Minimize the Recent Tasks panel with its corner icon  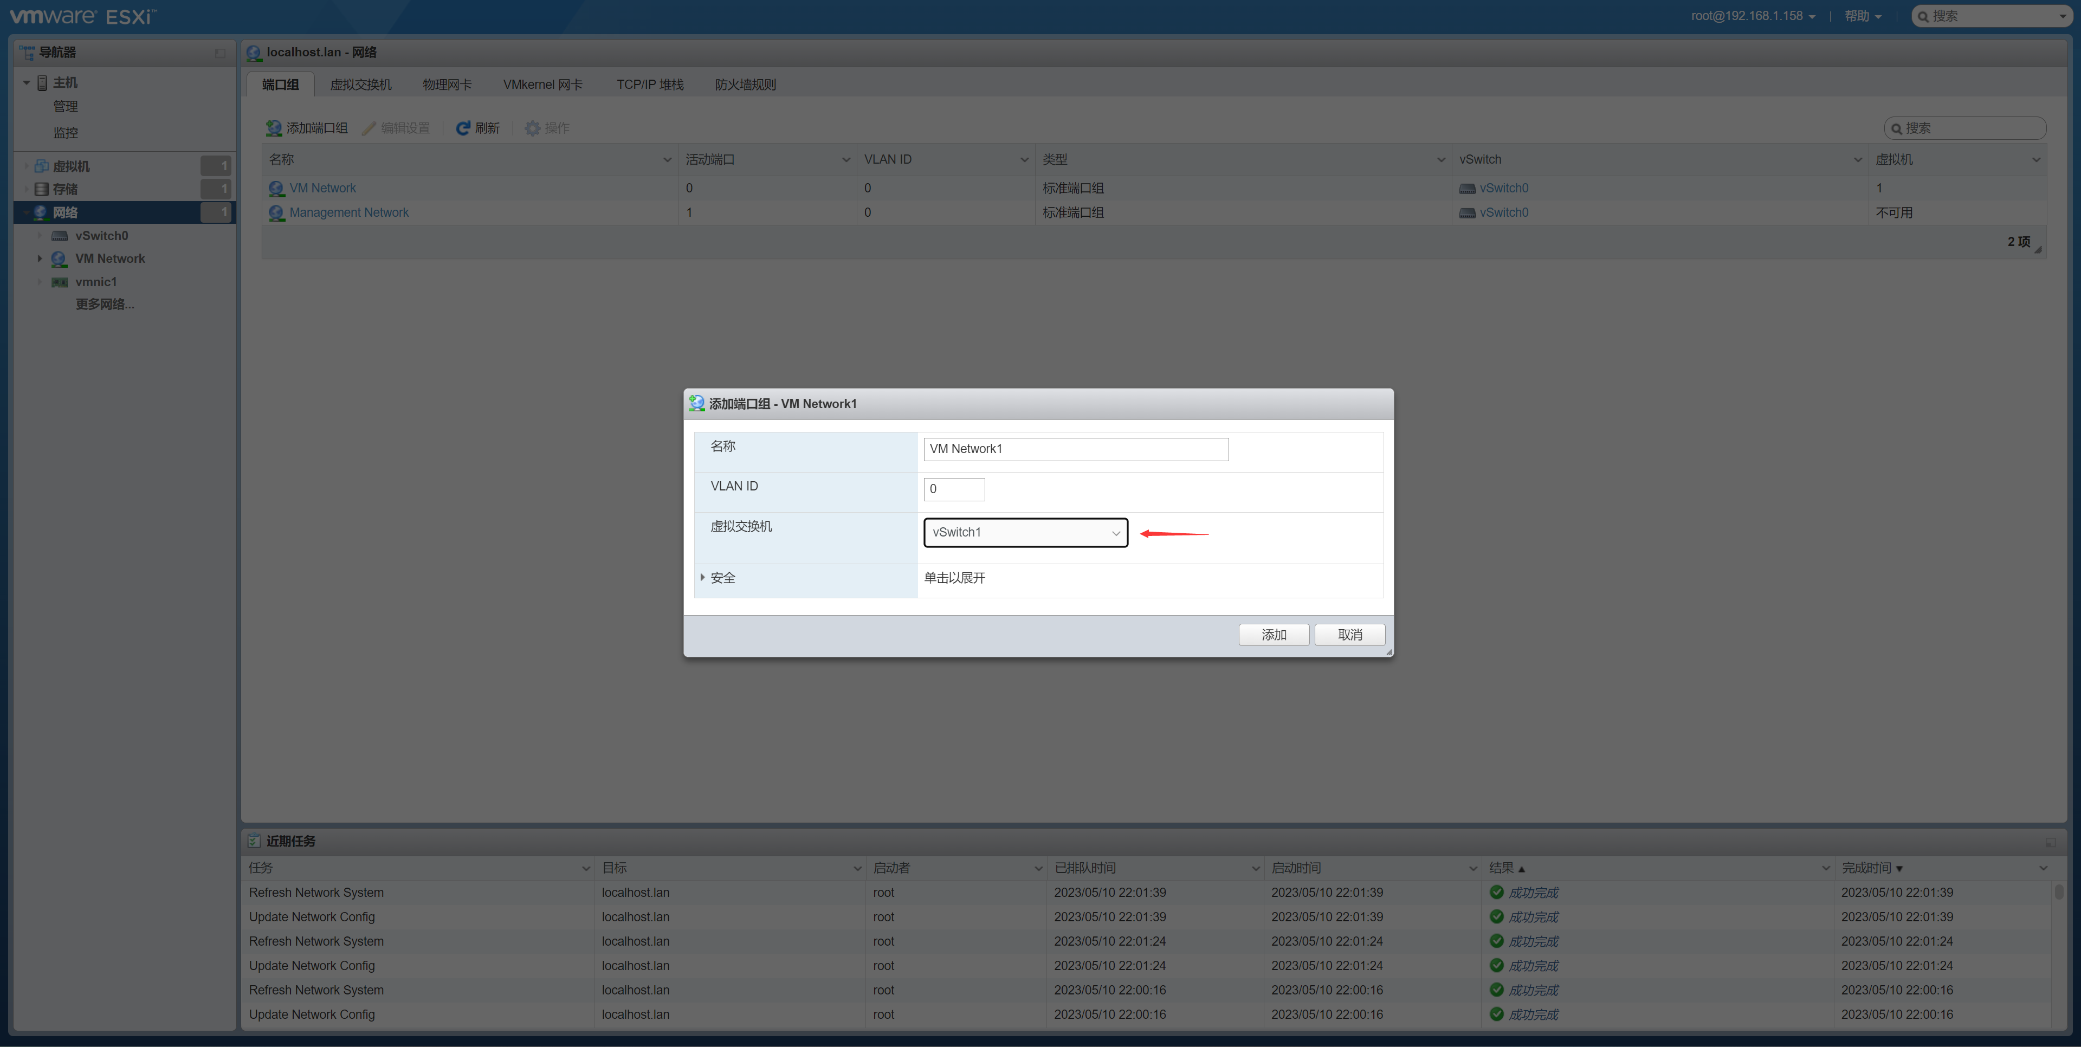2050,842
